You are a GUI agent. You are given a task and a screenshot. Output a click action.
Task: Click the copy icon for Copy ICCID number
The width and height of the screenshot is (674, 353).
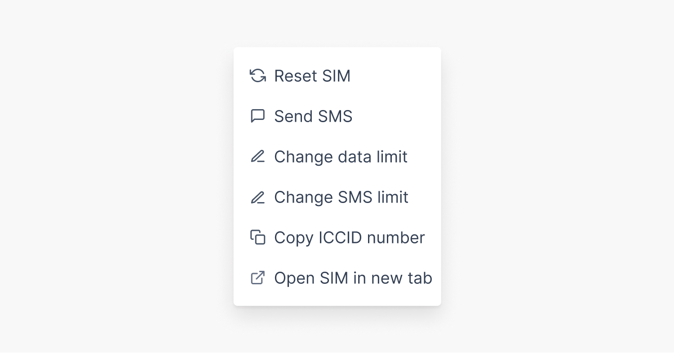coord(257,238)
